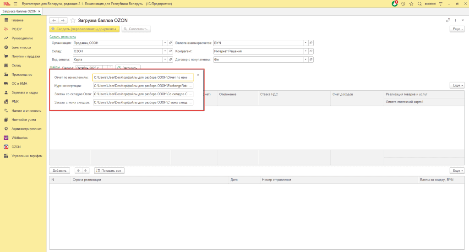Expand the Договор с покупателем dropdown arrow
Viewport: 469px width, 252px height.
tap(305, 60)
